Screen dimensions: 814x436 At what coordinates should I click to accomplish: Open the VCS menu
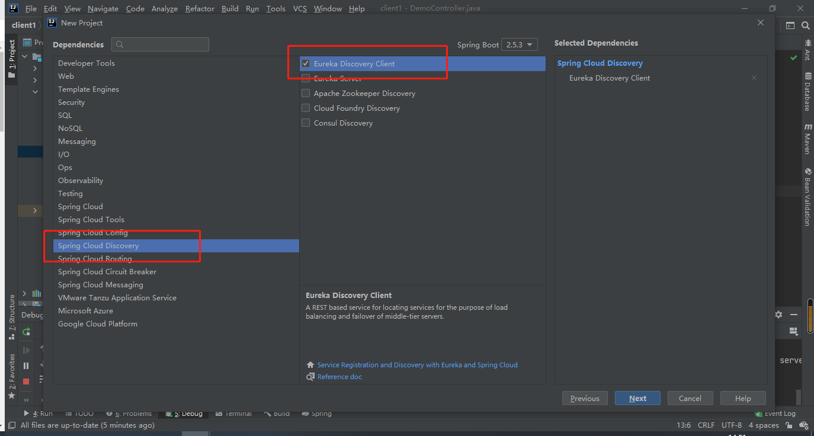(300, 9)
